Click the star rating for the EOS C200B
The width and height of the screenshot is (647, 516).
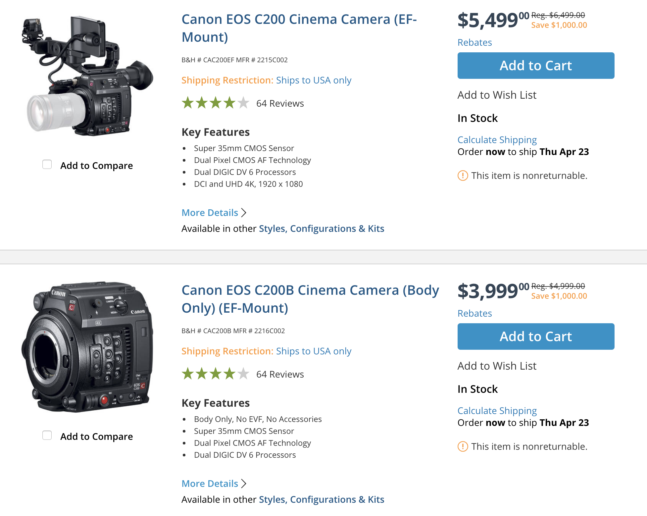click(215, 374)
